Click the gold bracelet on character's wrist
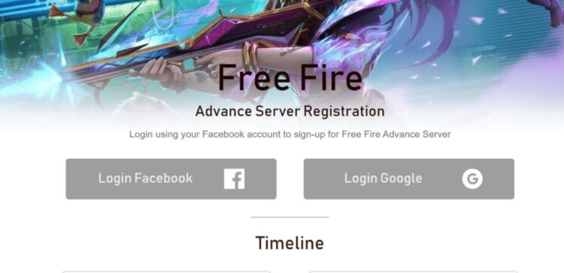 coord(250,56)
